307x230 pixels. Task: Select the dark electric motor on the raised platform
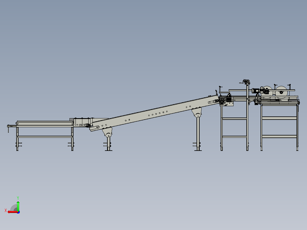click(255, 91)
